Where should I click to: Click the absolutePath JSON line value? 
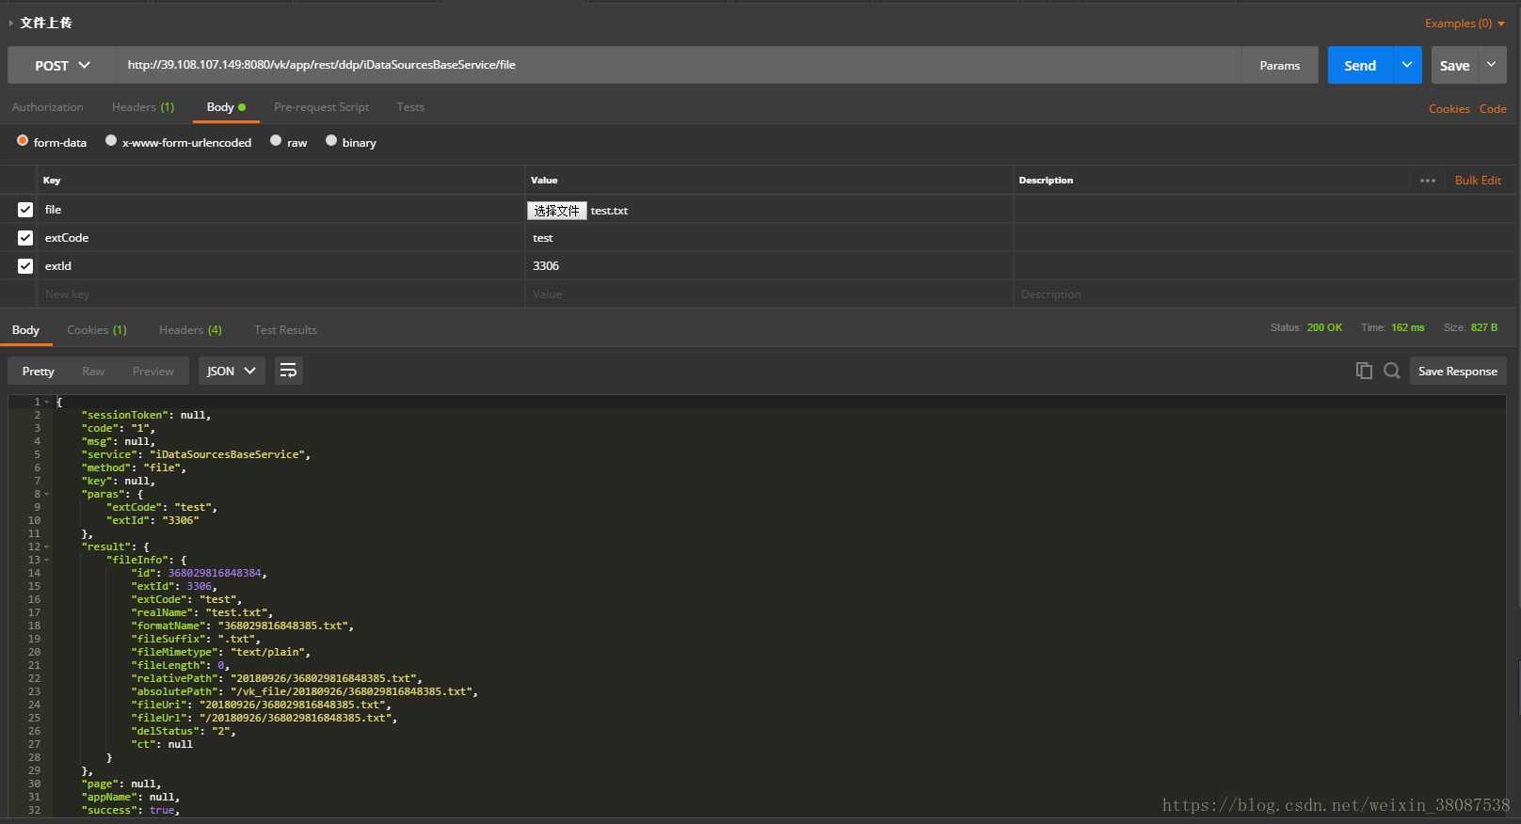351,691
